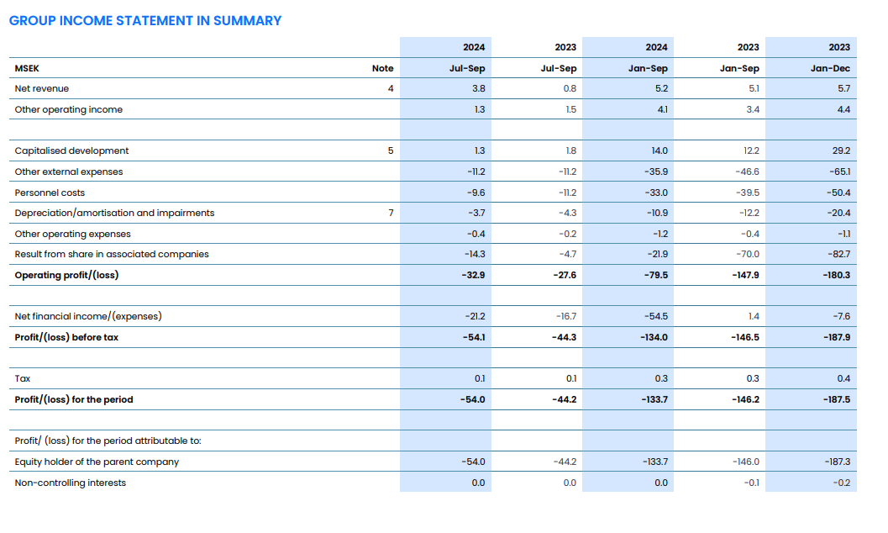Click Note 7 reference beside Depreciation/amortisation
Screen dimensions: 888x533
click(x=390, y=213)
